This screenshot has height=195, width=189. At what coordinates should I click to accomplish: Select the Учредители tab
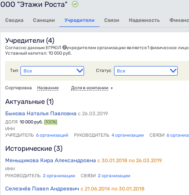click(80, 20)
